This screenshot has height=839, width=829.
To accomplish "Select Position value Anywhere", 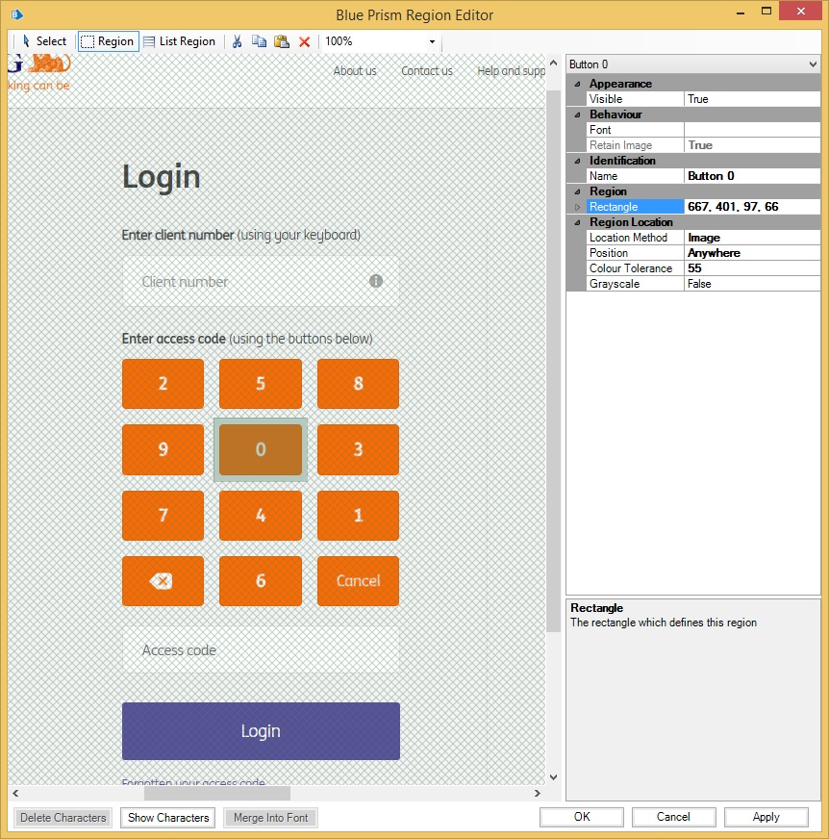I will [751, 253].
